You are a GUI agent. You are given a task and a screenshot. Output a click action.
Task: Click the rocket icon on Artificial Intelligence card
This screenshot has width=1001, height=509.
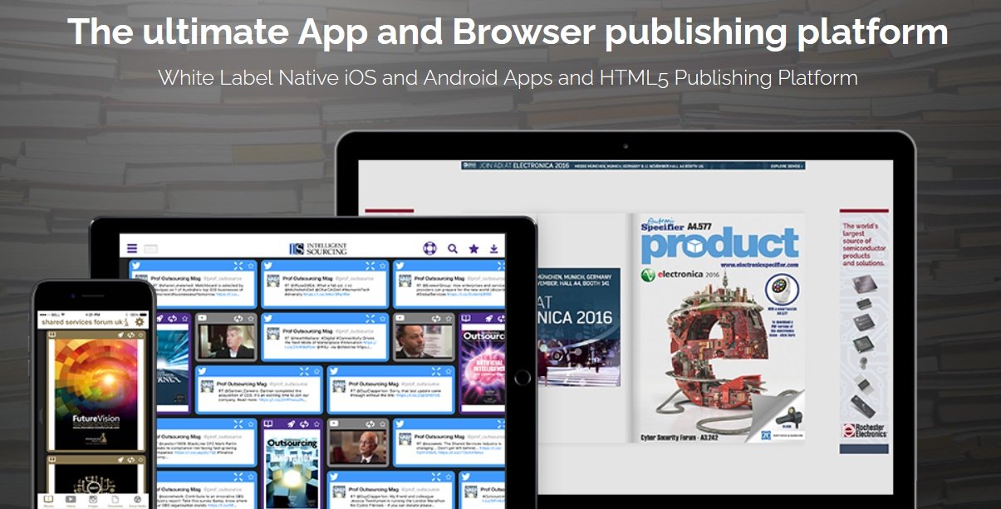coord(488,318)
